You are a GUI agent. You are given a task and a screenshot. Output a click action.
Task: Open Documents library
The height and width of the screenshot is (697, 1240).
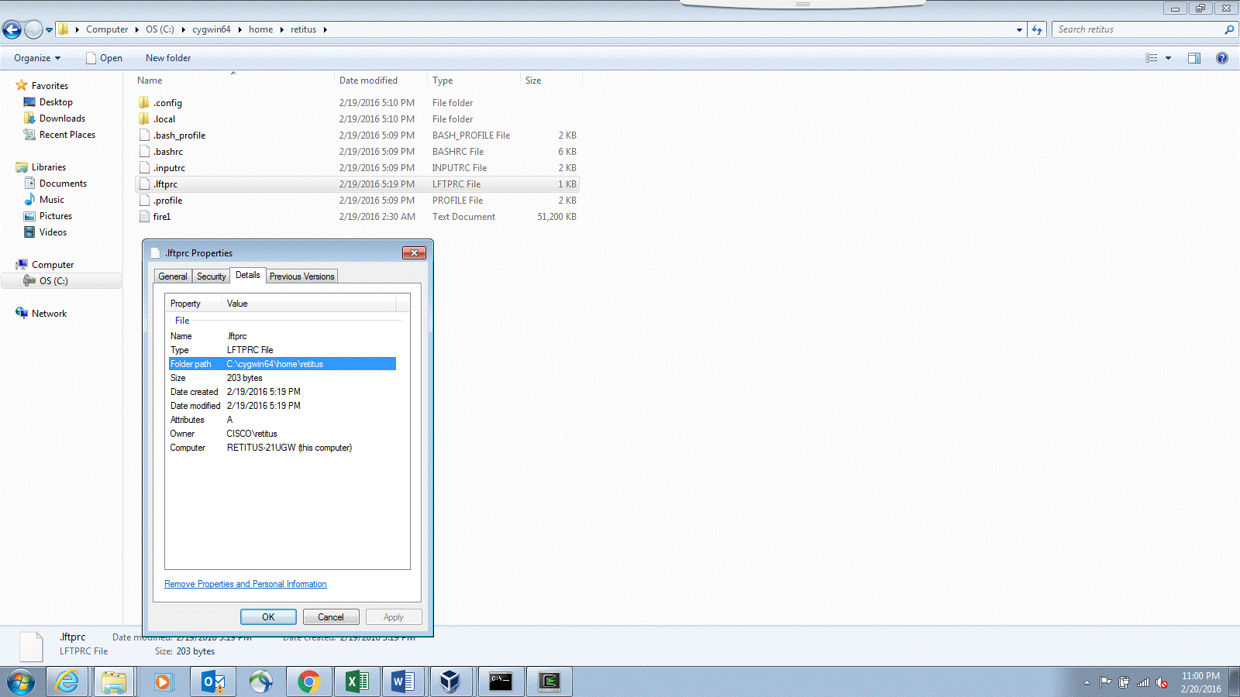point(63,184)
